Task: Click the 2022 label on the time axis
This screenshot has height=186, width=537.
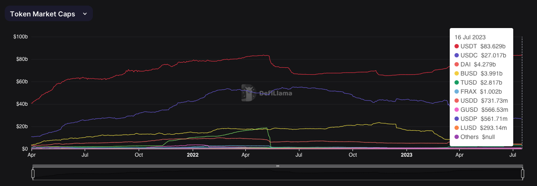Action: tap(192, 154)
